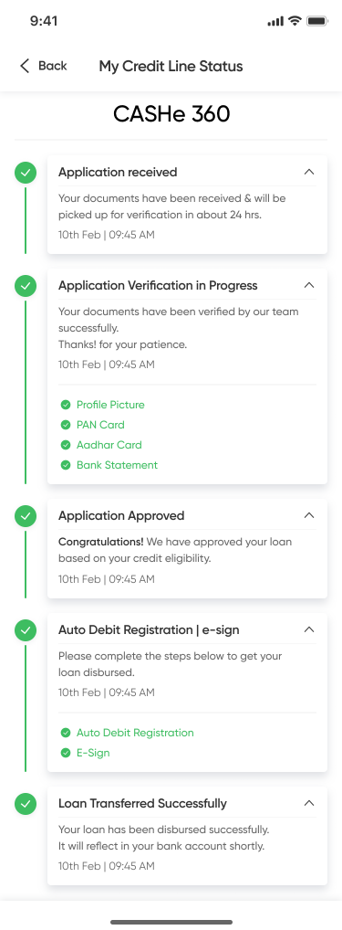Open the Aadhar Card document link

coord(109,446)
